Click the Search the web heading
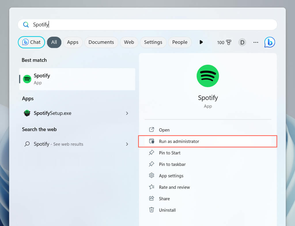This screenshot has height=226, width=295. pos(39,129)
